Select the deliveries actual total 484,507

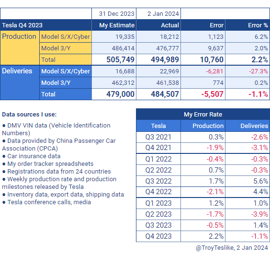click(158, 94)
